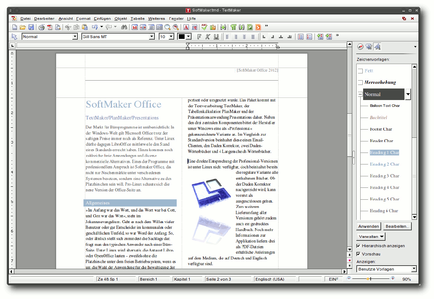
Task: Click the Bearbeiten... style button
Action: tap(397, 226)
